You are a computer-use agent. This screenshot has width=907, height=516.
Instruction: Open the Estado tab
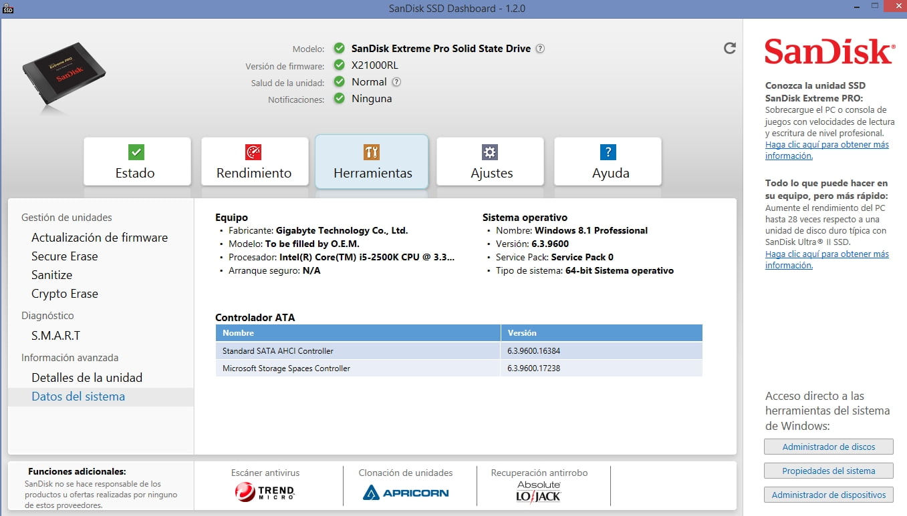[x=137, y=162]
